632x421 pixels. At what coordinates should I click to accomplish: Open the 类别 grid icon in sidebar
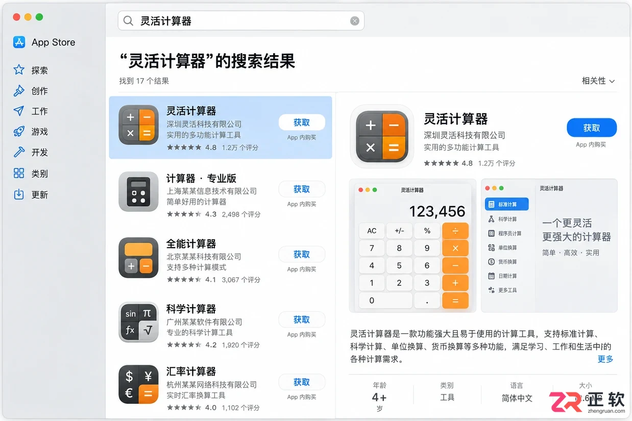click(x=19, y=174)
